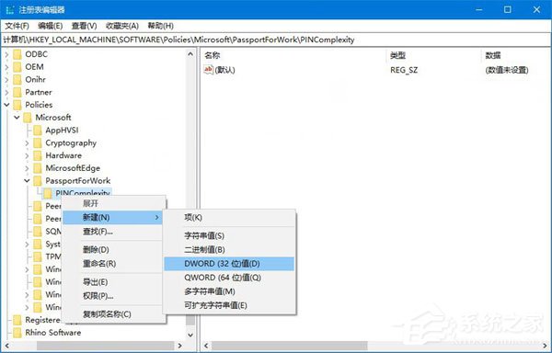This screenshot has height=353, width=552.
Task: Expand the Onihr tree node
Action: 6,80
